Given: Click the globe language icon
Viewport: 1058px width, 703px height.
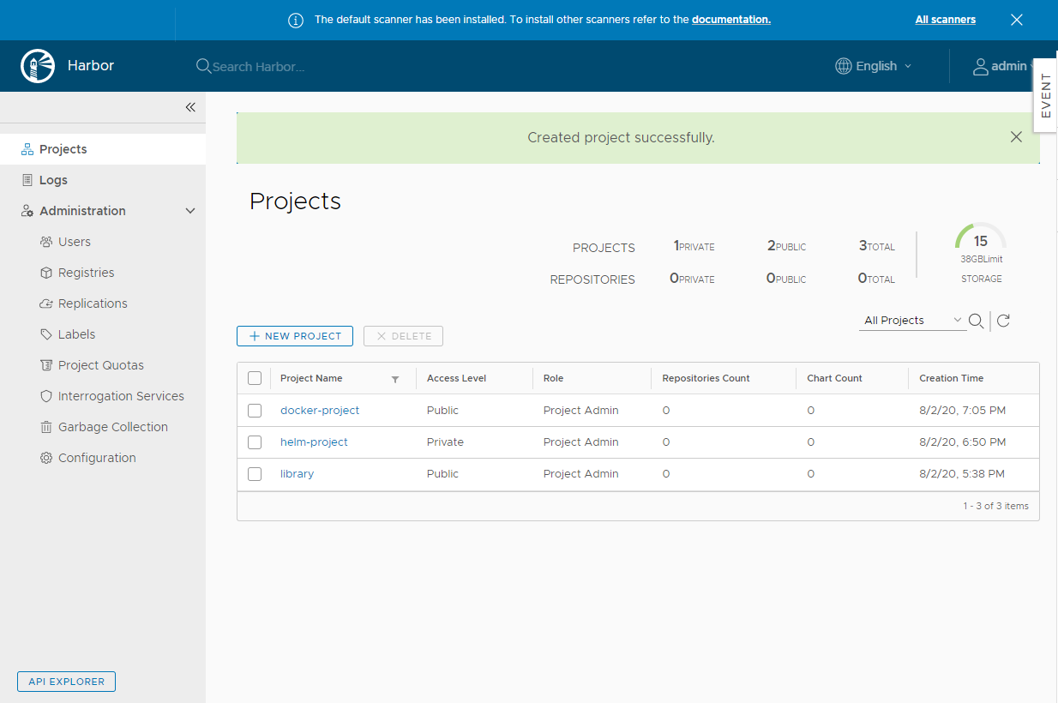Looking at the screenshot, I should click(x=844, y=66).
